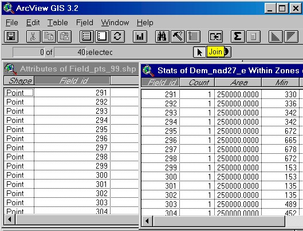Click the Switch Selection circular arrows icon
Viewport: 303px width, 231px height.
[117, 37]
